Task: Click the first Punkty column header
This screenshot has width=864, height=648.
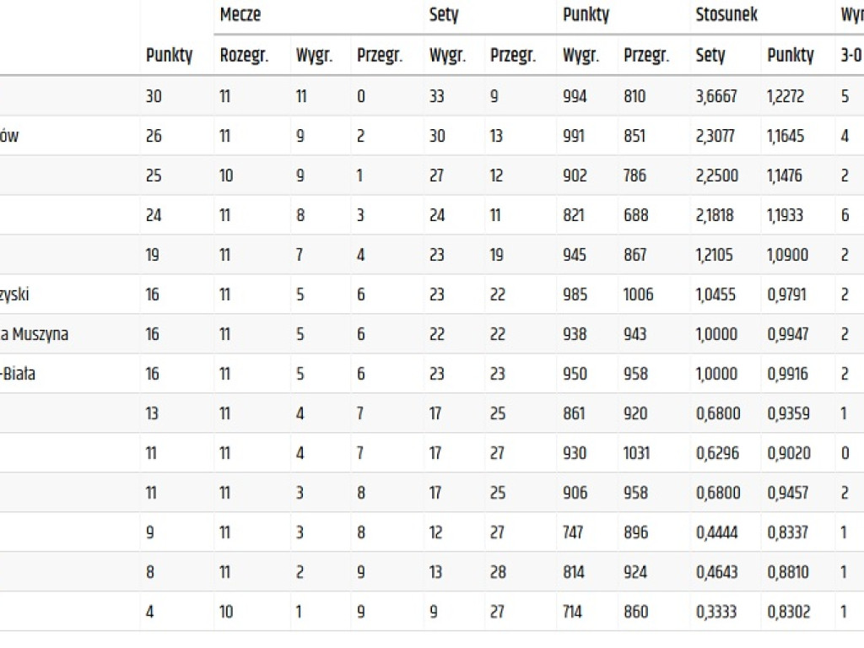Action: 169,55
